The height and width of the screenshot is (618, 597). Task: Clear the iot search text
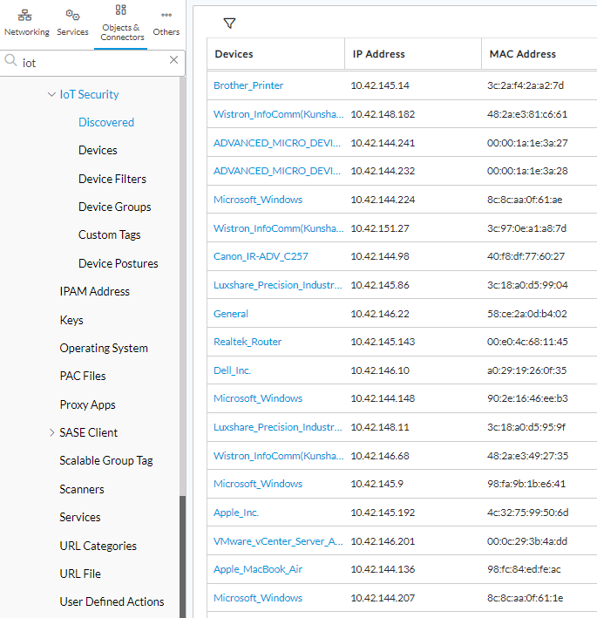[x=173, y=60]
